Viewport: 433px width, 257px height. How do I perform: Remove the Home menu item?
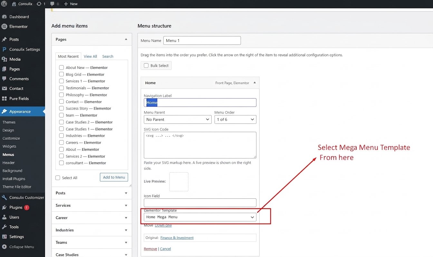click(150, 249)
